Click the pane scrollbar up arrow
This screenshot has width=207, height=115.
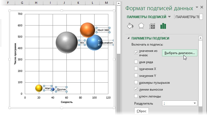(200, 38)
